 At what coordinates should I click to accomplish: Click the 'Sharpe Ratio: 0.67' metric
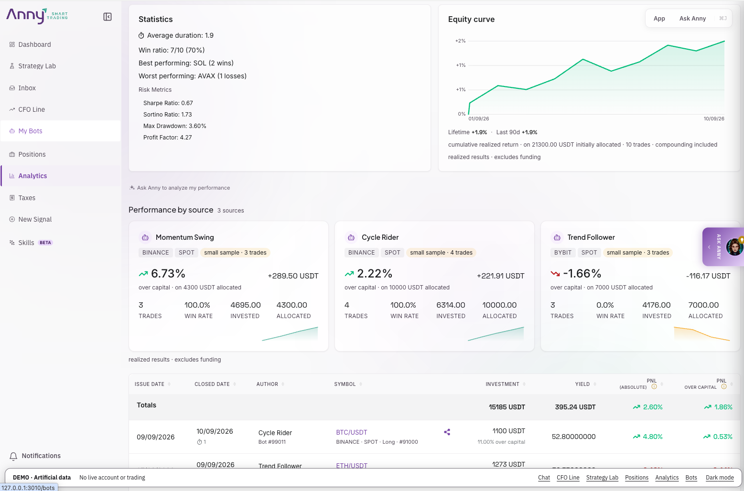(168, 103)
